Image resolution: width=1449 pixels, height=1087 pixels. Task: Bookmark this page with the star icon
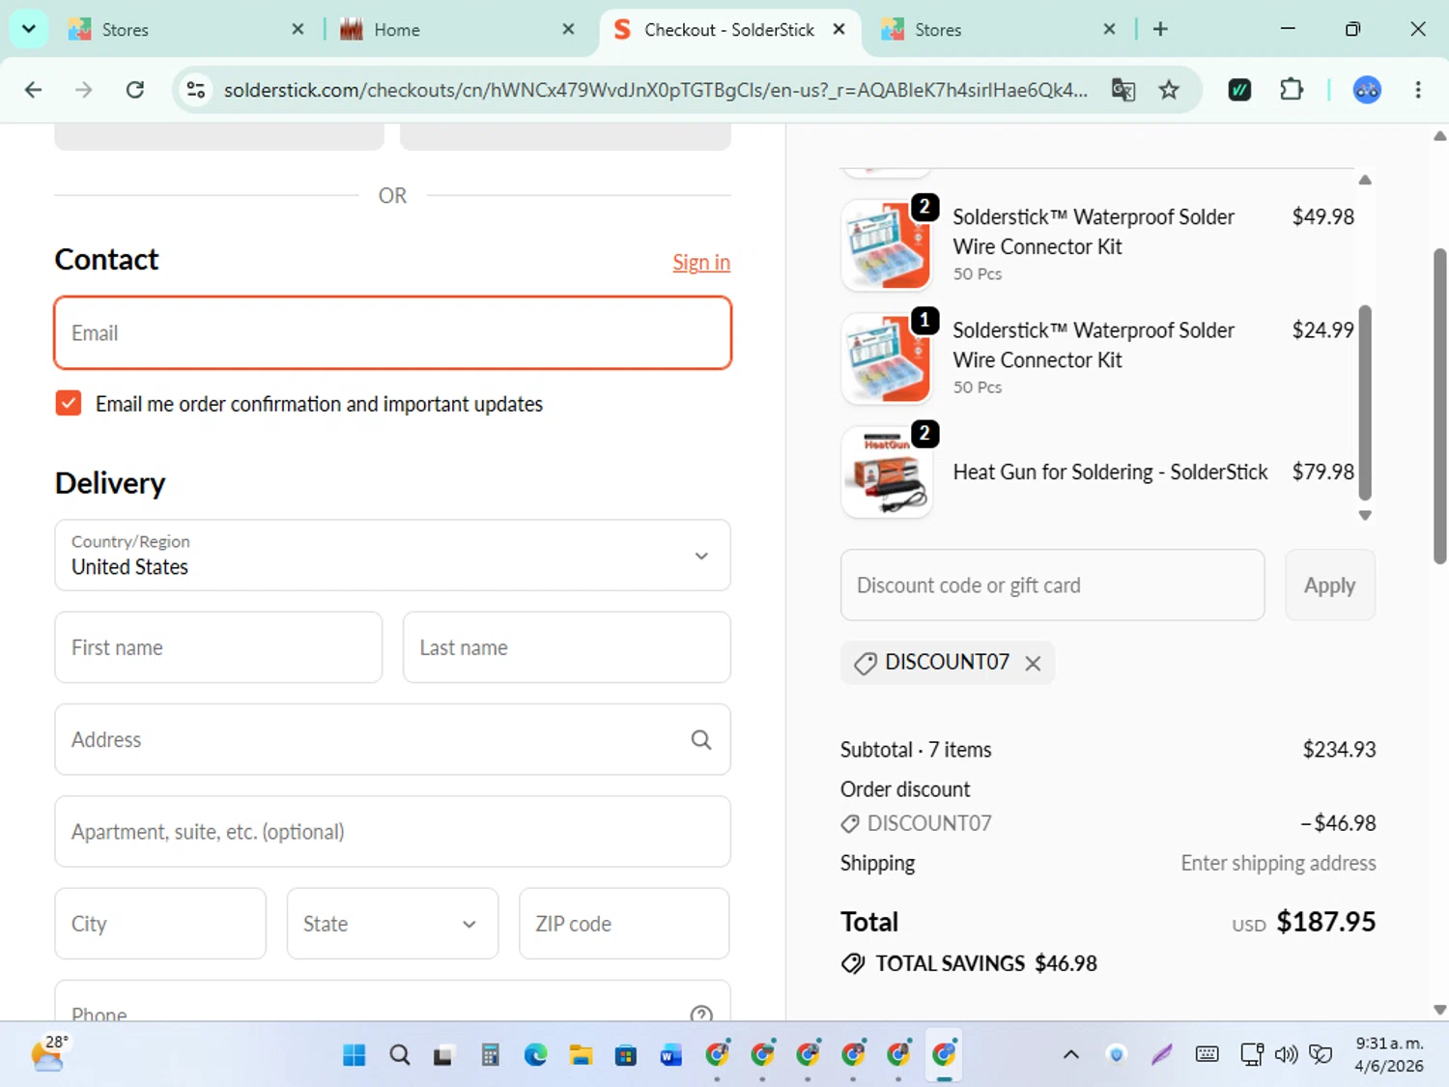(1169, 90)
